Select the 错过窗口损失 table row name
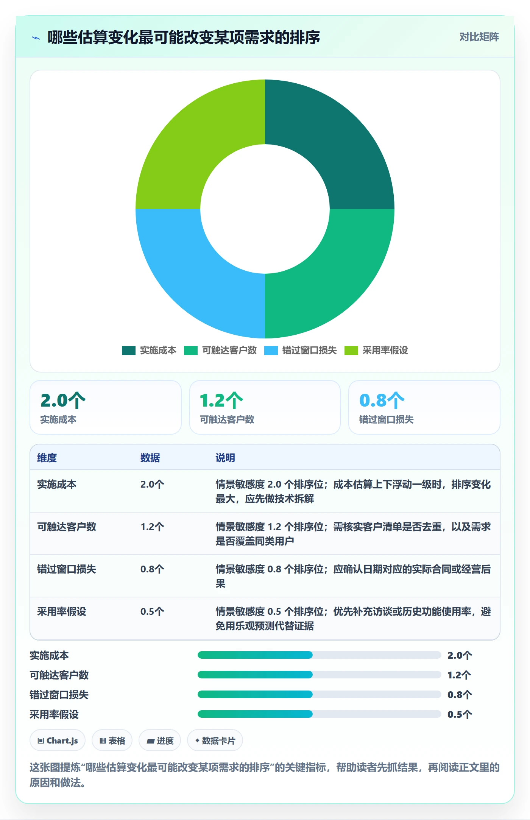 pyautogui.click(x=67, y=569)
